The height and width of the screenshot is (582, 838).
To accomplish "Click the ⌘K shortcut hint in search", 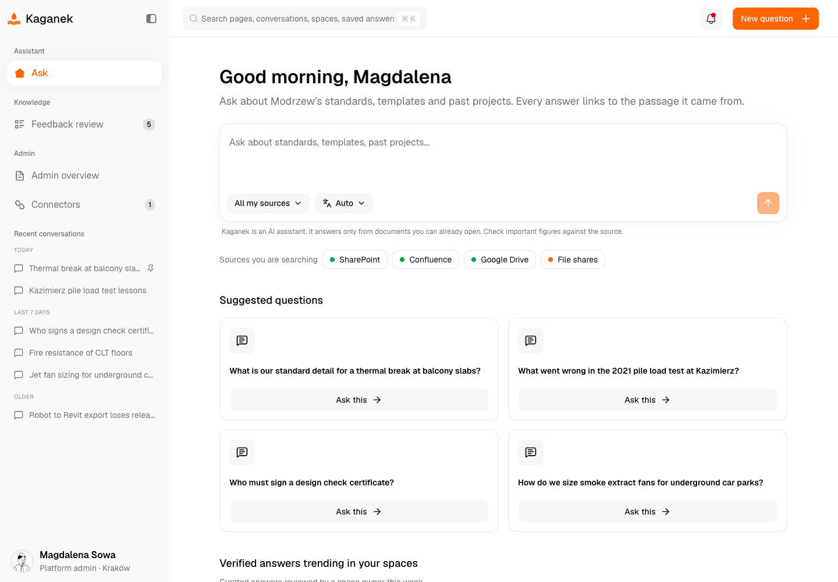I will tap(409, 19).
